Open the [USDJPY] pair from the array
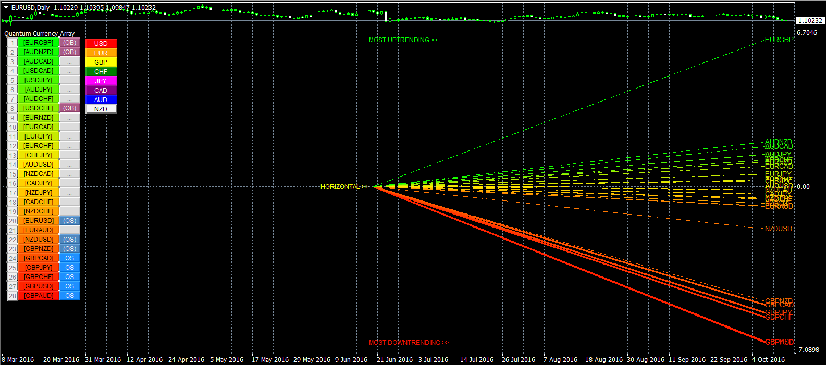The height and width of the screenshot is (365, 827). tap(38, 80)
